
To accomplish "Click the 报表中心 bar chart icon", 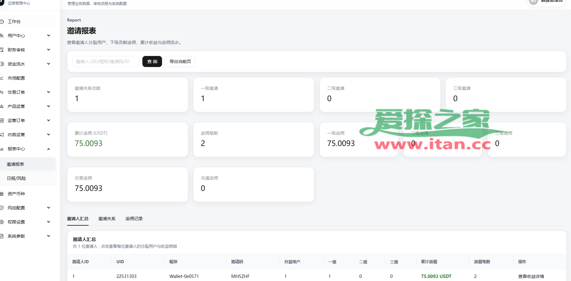I will [2, 149].
